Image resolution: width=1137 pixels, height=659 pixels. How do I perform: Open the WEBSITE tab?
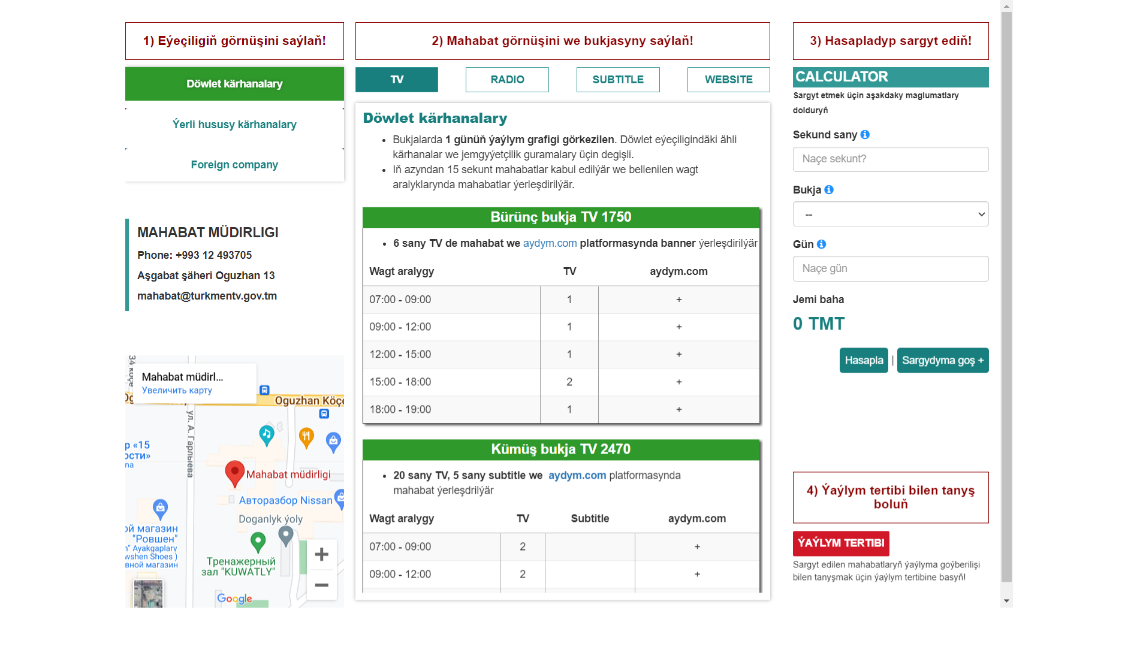pos(728,79)
